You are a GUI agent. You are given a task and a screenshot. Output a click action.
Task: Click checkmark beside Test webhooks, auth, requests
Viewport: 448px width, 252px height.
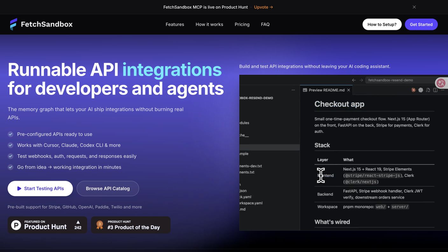click(10, 156)
